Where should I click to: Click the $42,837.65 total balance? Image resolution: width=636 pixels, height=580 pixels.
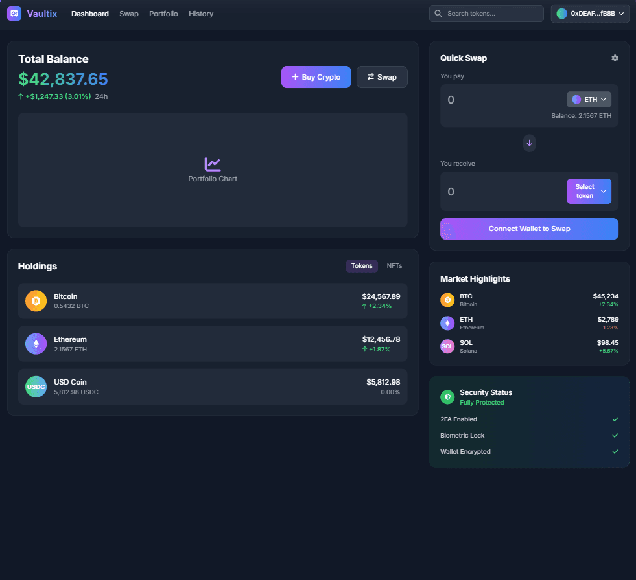63,79
